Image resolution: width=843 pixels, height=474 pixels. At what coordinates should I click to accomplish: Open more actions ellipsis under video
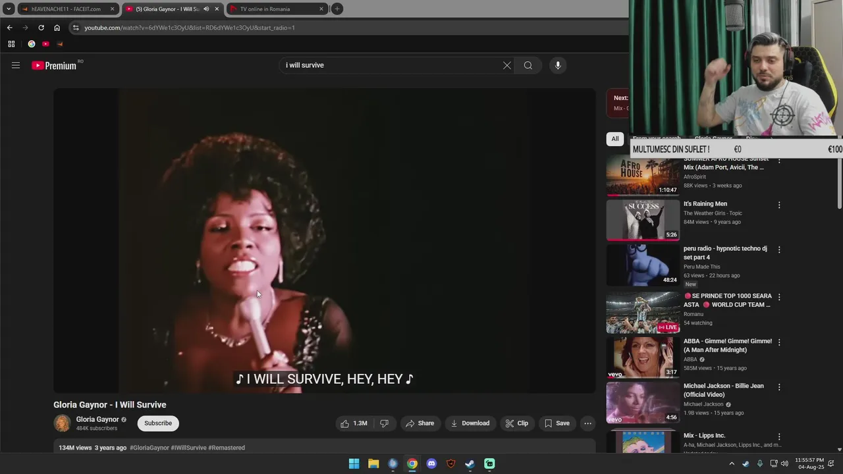click(587, 423)
